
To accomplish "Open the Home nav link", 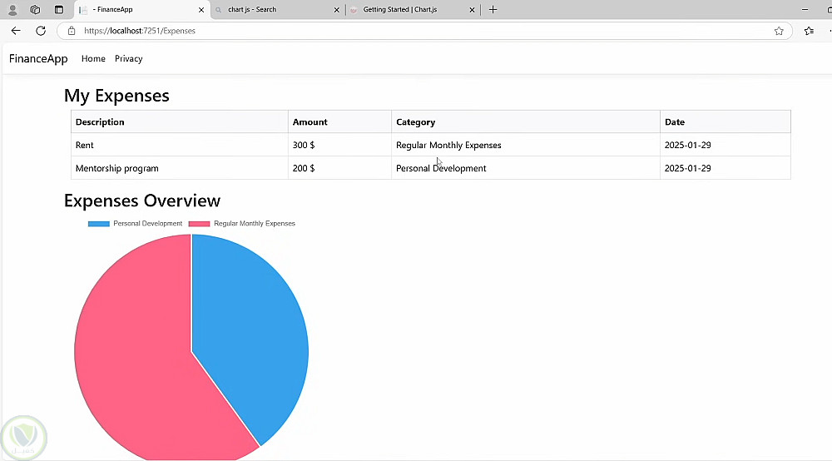I will coord(93,59).
